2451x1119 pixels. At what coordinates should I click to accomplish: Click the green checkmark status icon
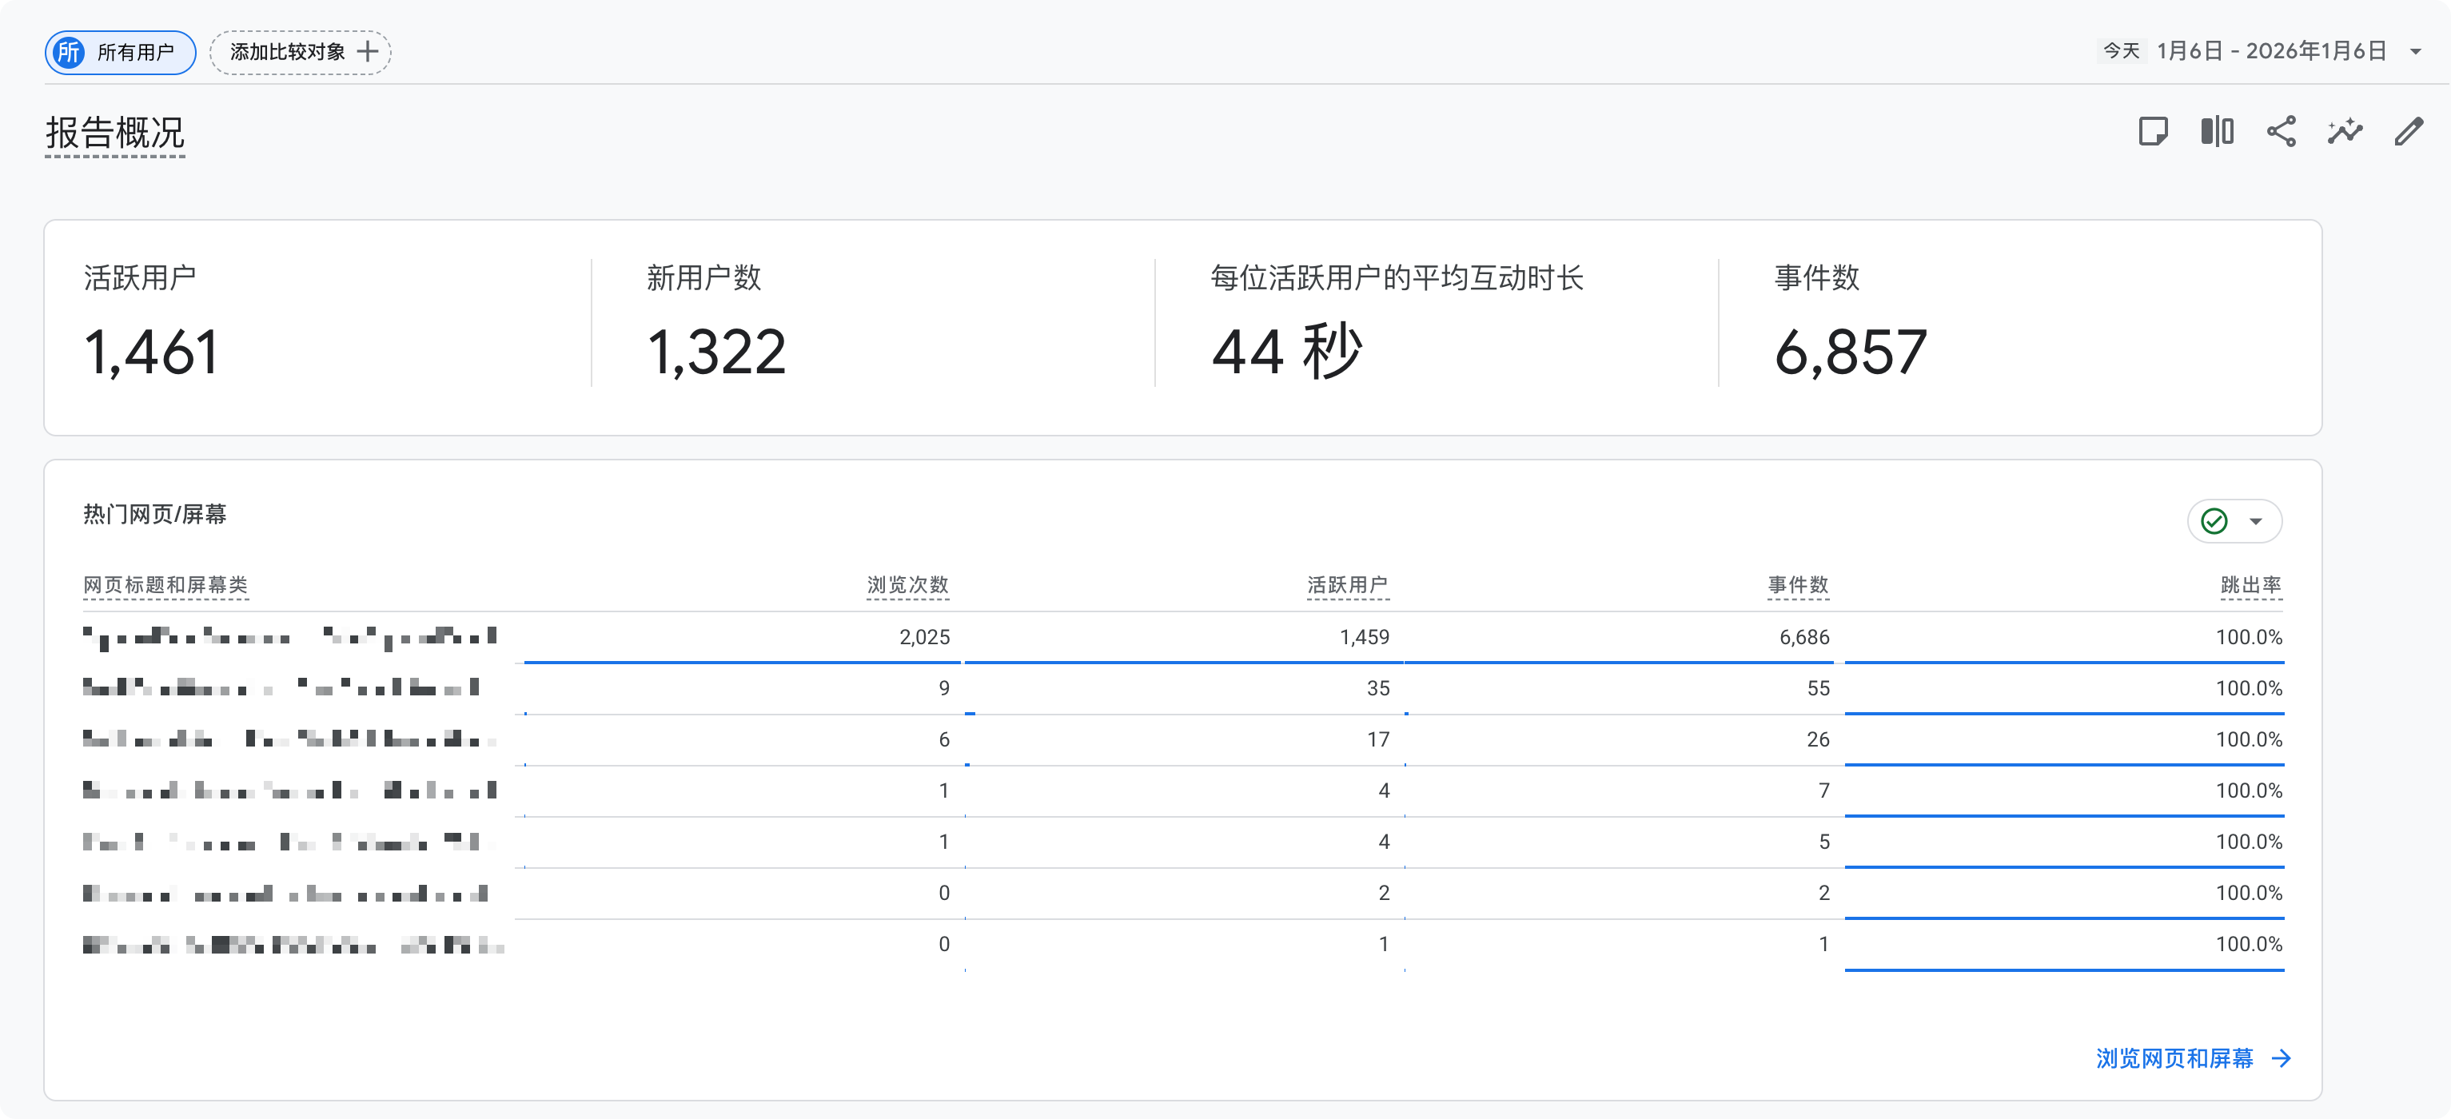[x=2214, y=521]
